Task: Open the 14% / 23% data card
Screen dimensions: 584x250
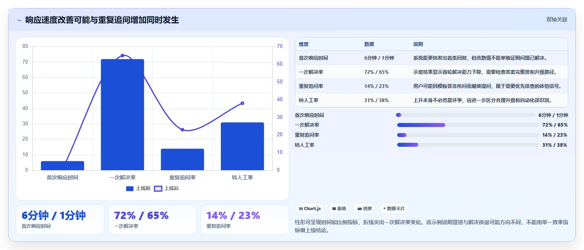Action: coord(245,219)
